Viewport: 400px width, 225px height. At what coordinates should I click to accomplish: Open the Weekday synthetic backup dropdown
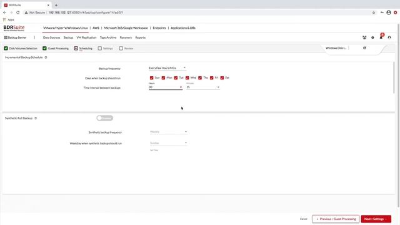168,143
